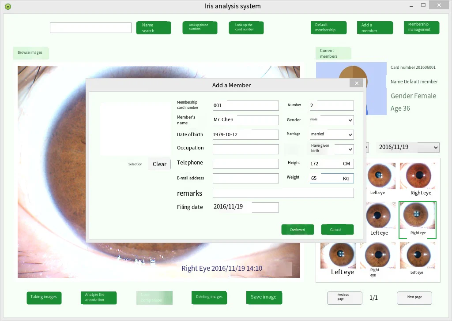Click Analyze the annotation button
This screenshot has width=452, height=321.
[98, 298]
